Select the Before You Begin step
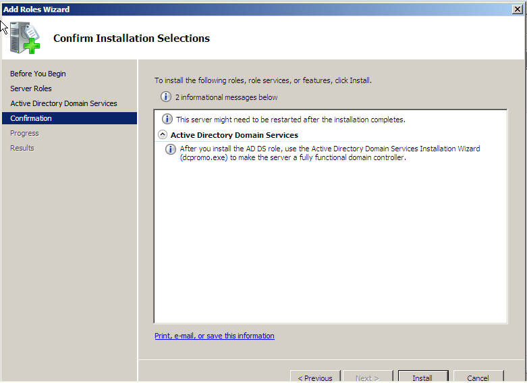The height and width of the screenshot is (383, 527). (x=38, y=74)
